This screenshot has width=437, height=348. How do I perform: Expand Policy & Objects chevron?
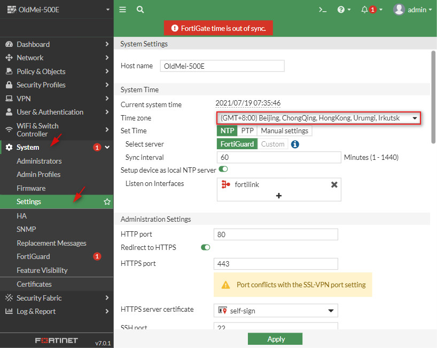click(x=107, y=71)
